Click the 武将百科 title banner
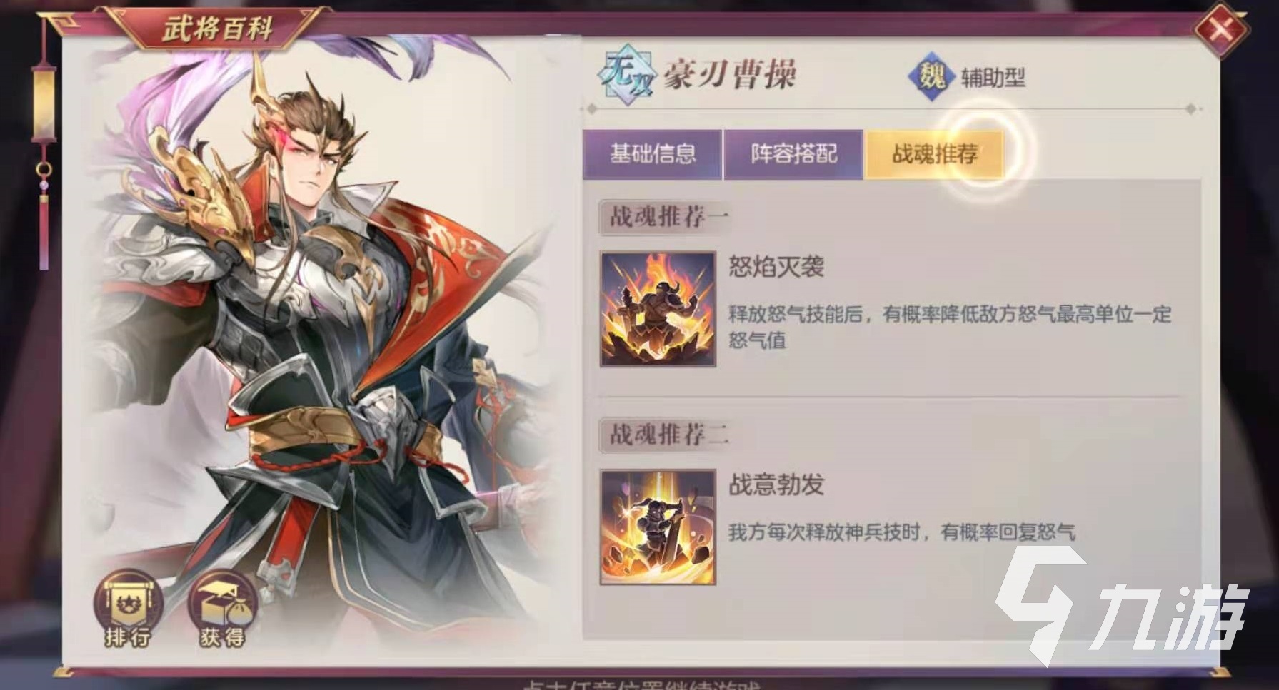1279x690 pixels. pyautogui.click(x=217, y=29)
